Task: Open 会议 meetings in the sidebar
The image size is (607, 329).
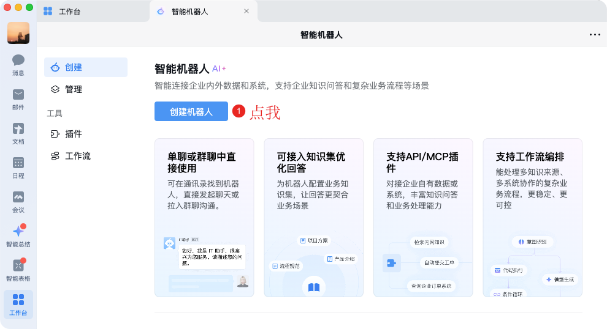Action: (18, 201)
